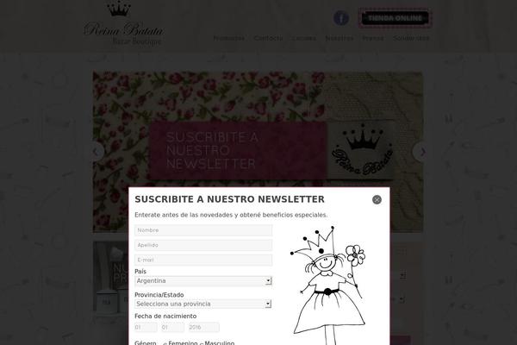Go to the previous slide arrow

pyautogui.click(x=97, y=152)
